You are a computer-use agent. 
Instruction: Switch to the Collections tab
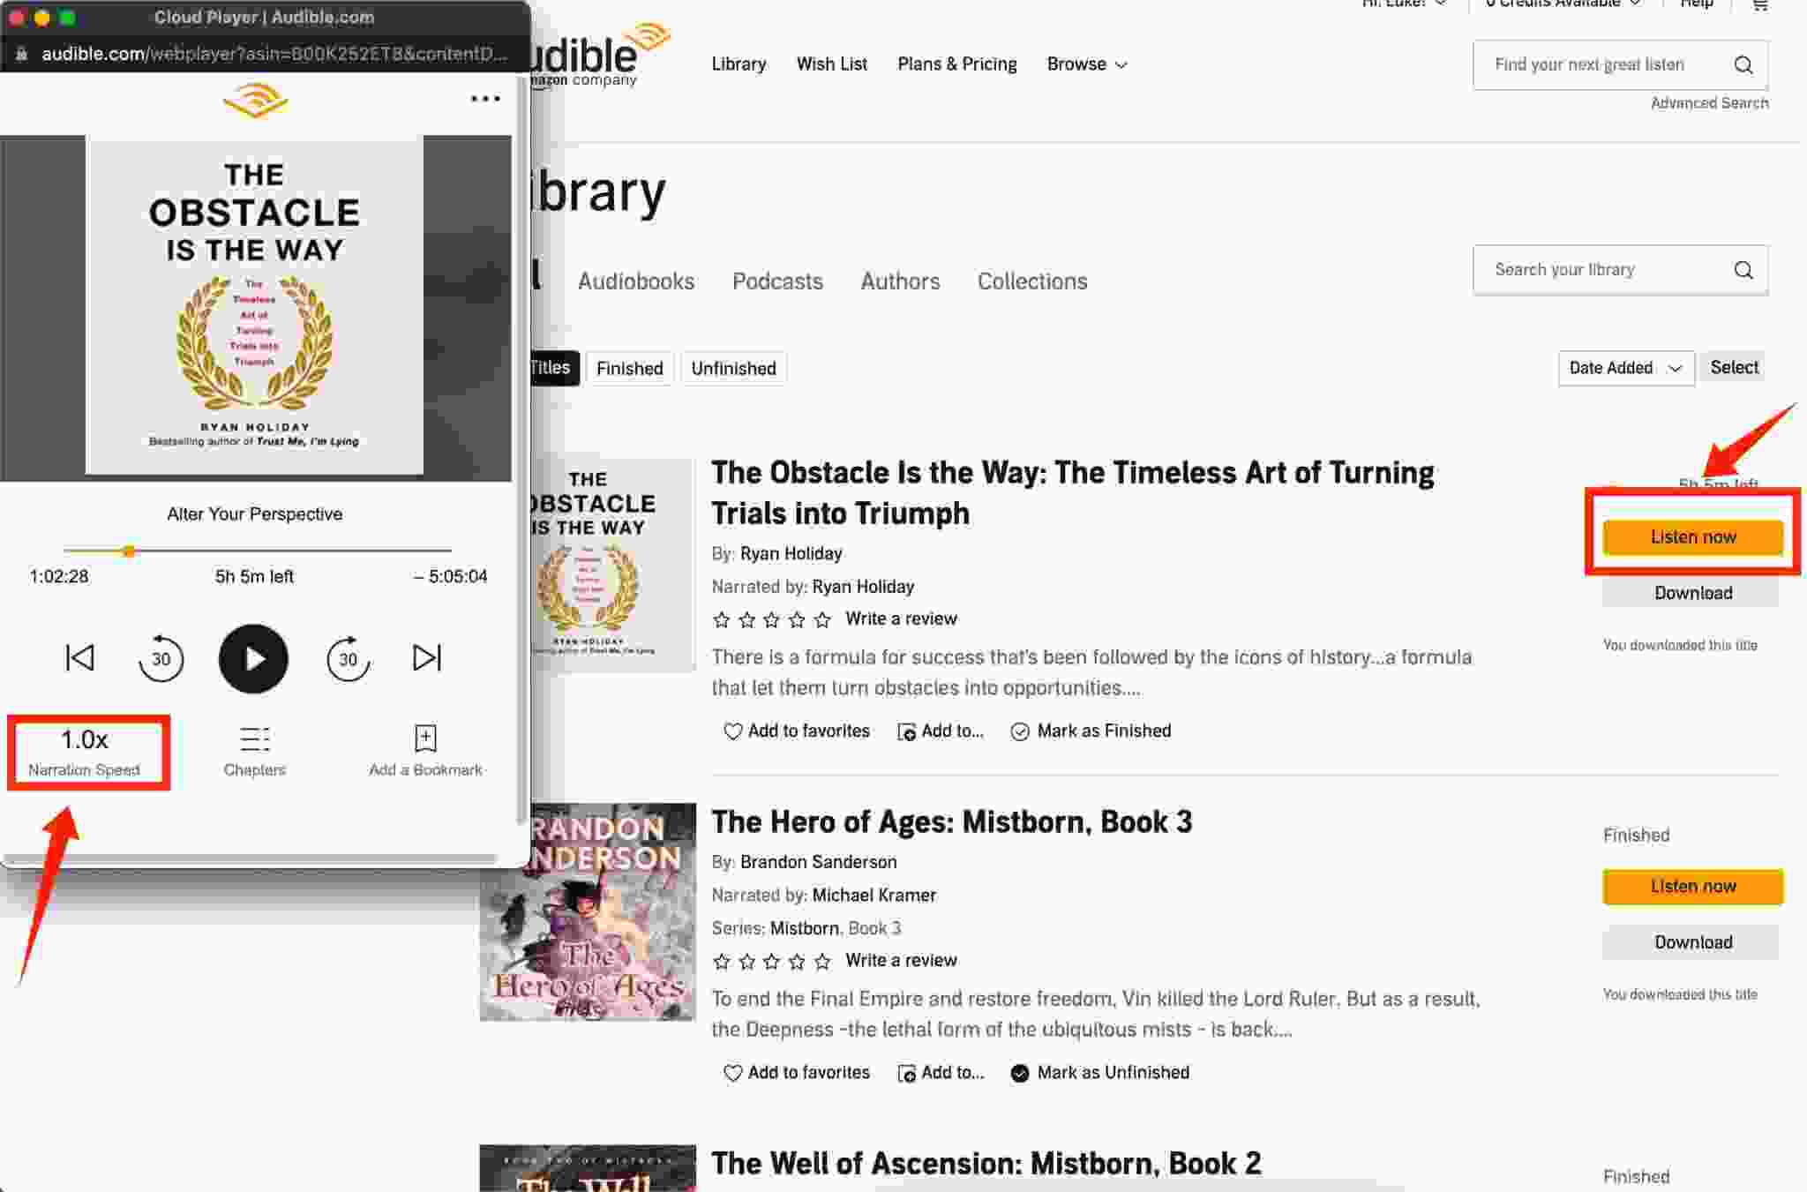(x=1031, y=281)
